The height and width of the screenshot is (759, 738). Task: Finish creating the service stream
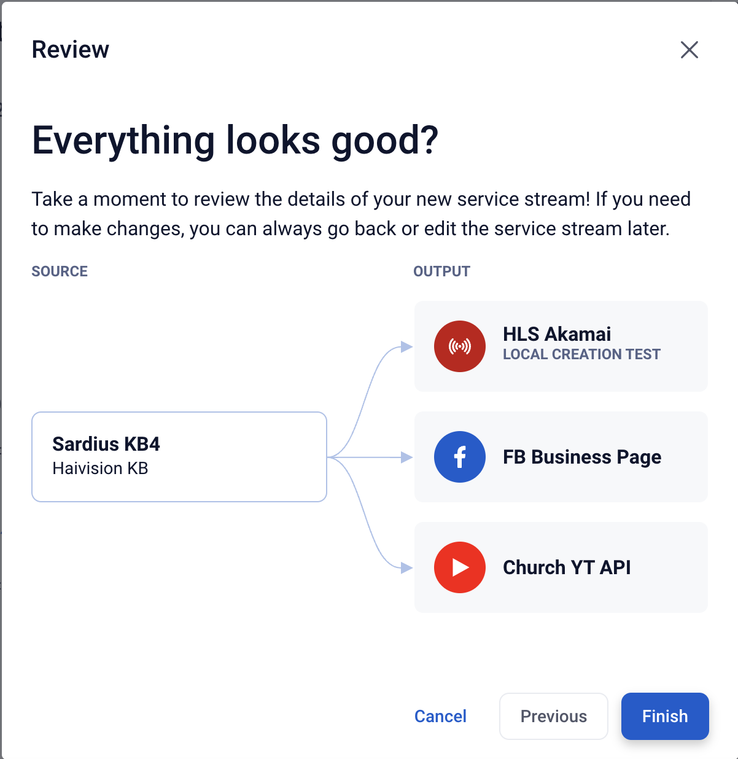tap(665, 716)
